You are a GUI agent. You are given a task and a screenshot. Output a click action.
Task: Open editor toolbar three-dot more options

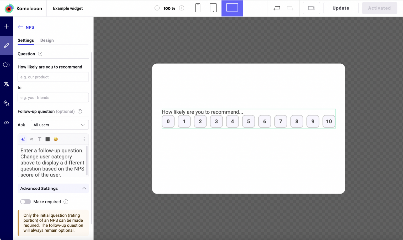pyautogui.click(x=84, y=139)
